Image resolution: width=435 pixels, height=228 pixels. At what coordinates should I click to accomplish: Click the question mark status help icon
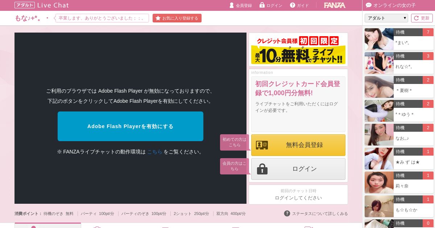click(287, 214)
